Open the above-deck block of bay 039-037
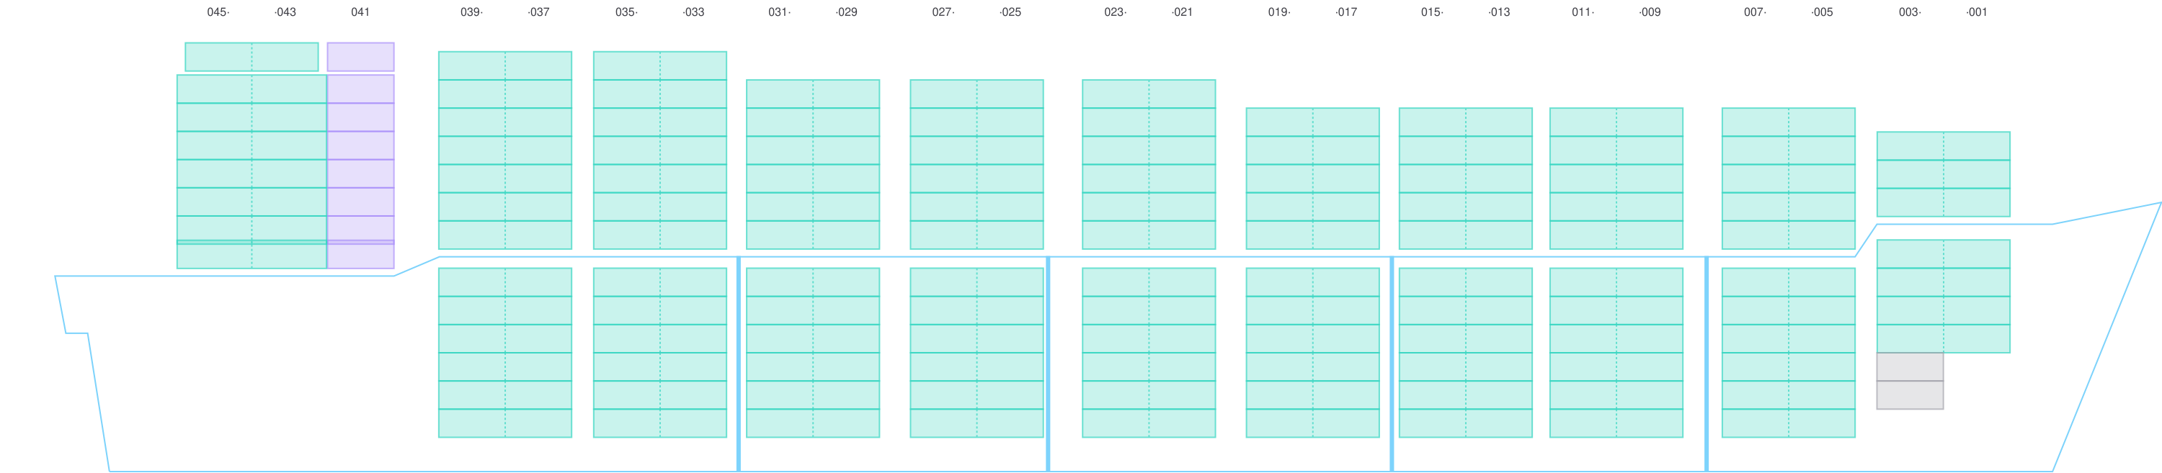2162x473 pixels. tap(504, 149)
